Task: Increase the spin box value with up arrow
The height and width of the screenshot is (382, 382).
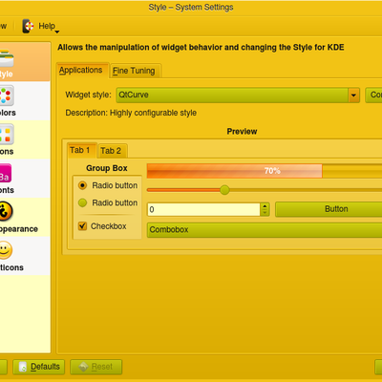Action: (x=265, y=206)
